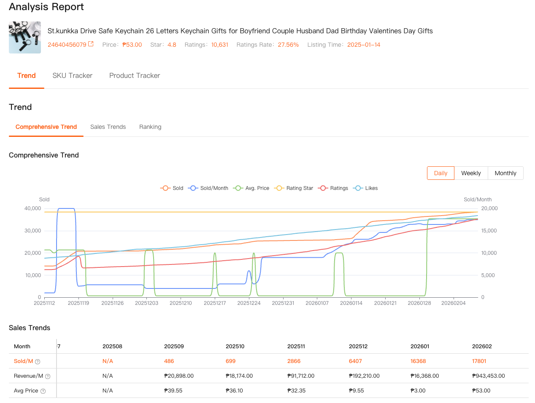The height and width of the screenshot is (403, 535).
Task: Click help icon next to Sold/M
Action: (x=38, y=362)
